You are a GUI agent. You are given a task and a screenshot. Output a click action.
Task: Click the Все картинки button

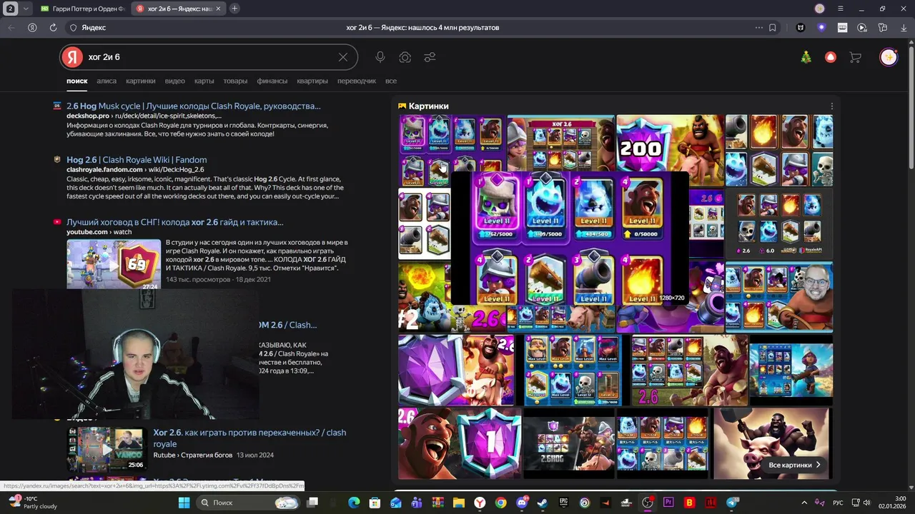(795, 465)
